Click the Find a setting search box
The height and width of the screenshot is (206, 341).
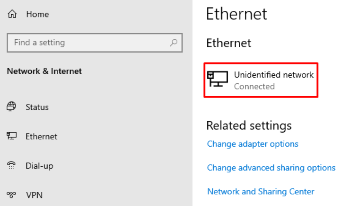pos(89,43)
